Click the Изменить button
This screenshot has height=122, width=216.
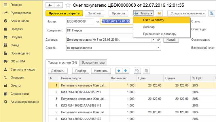[101, 71]
